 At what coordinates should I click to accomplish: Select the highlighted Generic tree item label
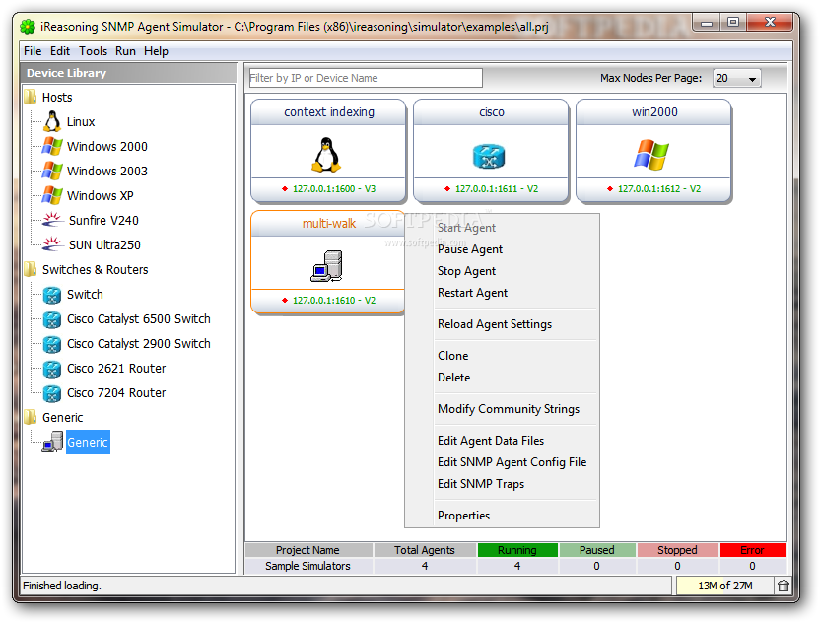[88, 442]
